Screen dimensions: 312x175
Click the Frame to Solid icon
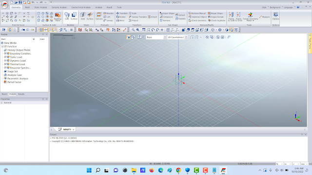pyautogui.click(x=231, y=17)
